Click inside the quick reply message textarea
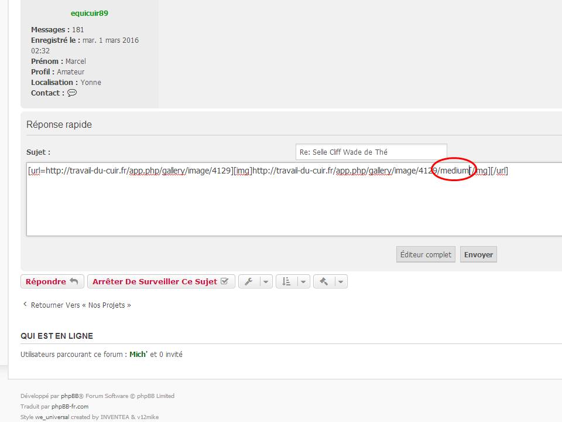Viewport: 562px width, 422px height. click(x=293, y=205)
